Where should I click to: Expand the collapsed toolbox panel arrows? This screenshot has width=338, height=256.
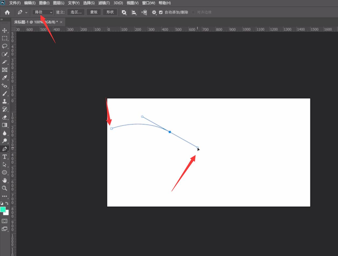pos(2,20)
